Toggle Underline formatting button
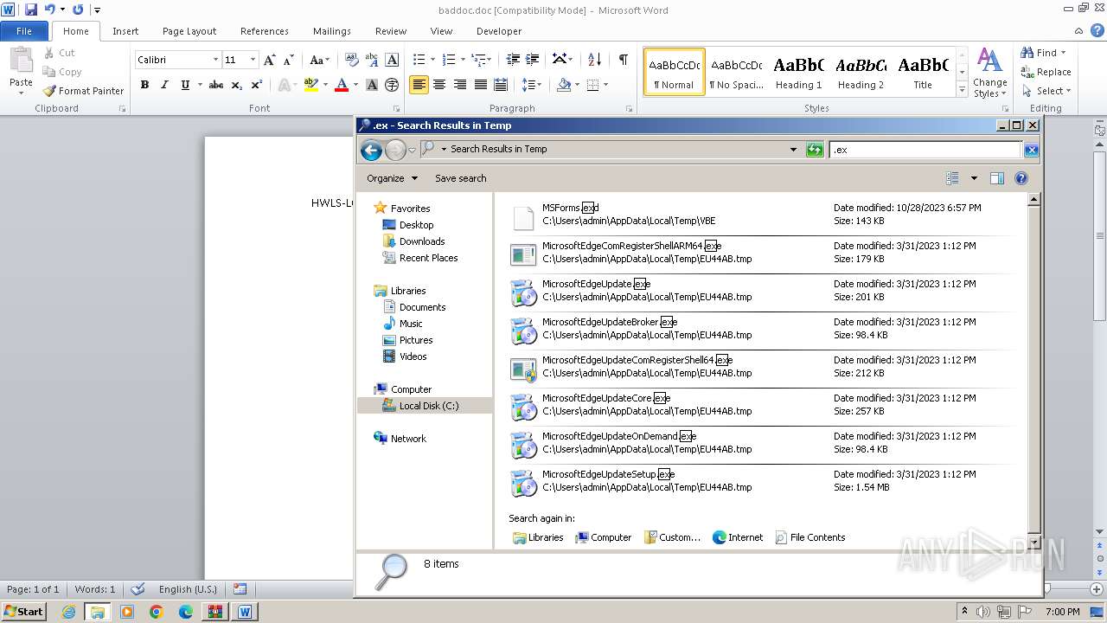Screen dimensions: 1107x623 pyautogui.click(x=185, y=85)
